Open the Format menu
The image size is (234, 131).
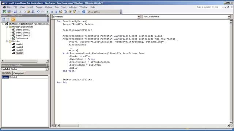coord(39,7)
